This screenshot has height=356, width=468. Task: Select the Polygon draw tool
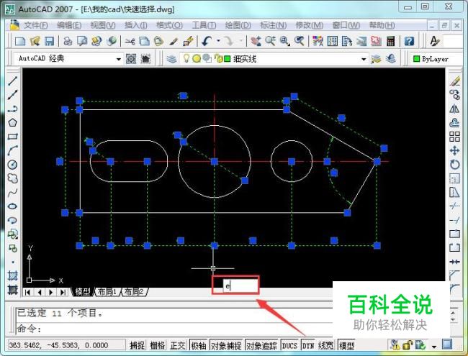pos(12,122)
